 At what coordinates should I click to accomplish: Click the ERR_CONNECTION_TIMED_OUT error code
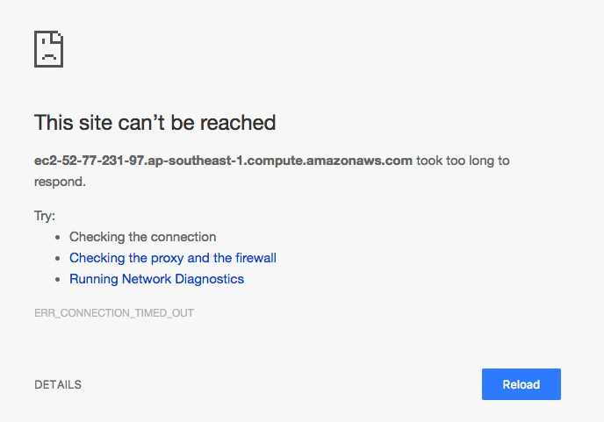(x=114, y=313)
